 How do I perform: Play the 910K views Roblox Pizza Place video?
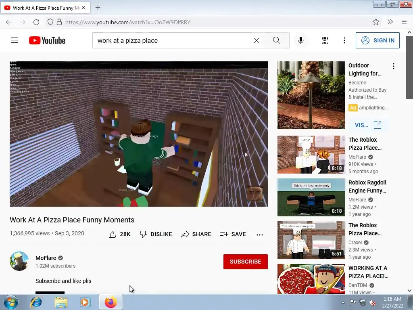pyautogui.click(x=311, y=155)
